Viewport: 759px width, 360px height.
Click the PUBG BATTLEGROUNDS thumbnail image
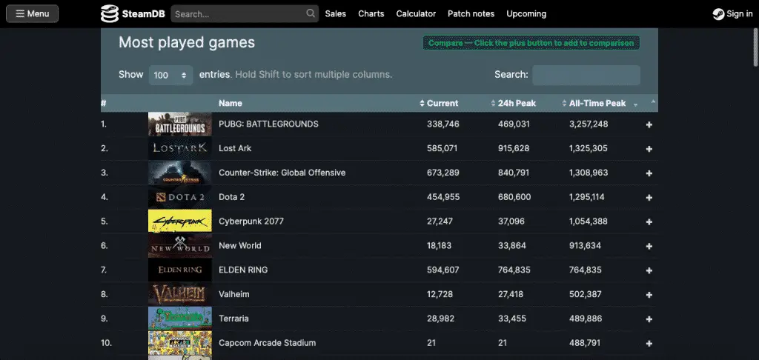[x=180, y=124]
